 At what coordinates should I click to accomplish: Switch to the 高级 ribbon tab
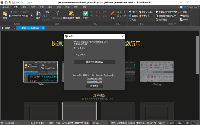click(85, 7)
